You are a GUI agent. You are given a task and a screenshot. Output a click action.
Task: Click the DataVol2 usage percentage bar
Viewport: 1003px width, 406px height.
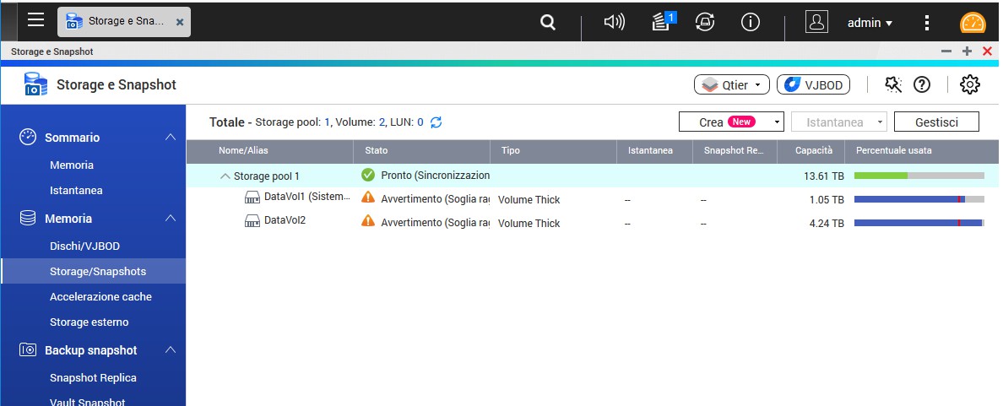pyautogui.click(x=919, y=223)
